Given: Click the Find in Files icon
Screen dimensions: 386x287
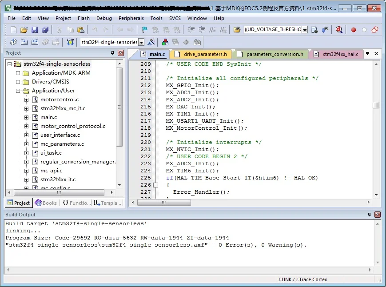Looking at the screenshot, I should (237, 30).
